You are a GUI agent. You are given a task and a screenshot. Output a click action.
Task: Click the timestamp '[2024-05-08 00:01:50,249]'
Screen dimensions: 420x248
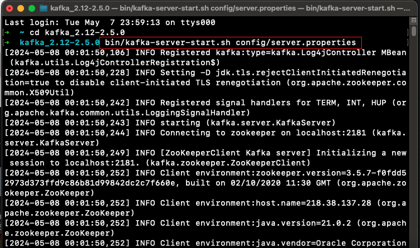[67, 153]
